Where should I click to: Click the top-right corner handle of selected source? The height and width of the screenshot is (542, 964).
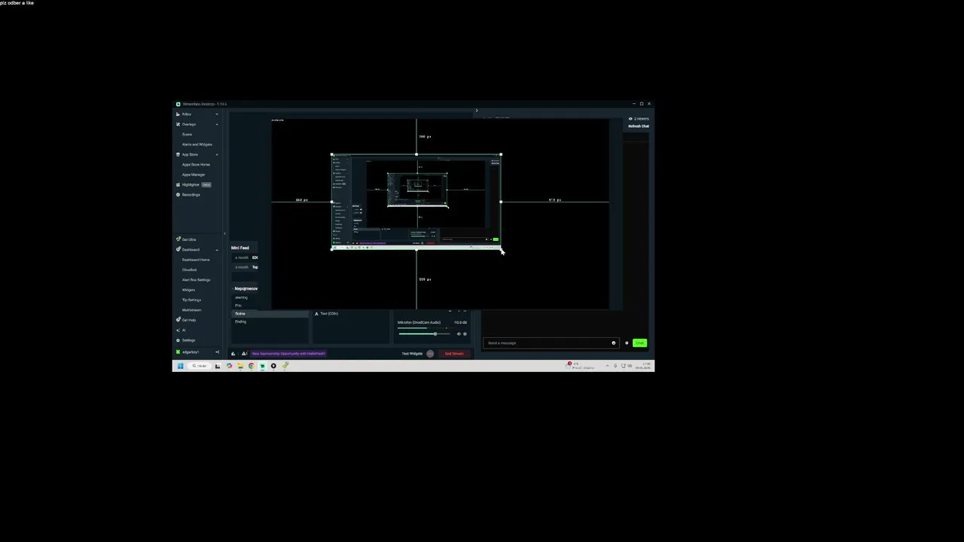[501, 155]
